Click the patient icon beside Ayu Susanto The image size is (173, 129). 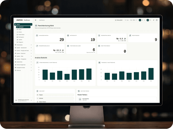80,99
